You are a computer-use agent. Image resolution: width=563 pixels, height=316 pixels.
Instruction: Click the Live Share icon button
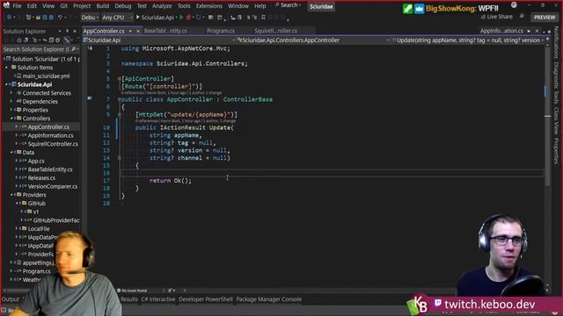tap(497, 17)
